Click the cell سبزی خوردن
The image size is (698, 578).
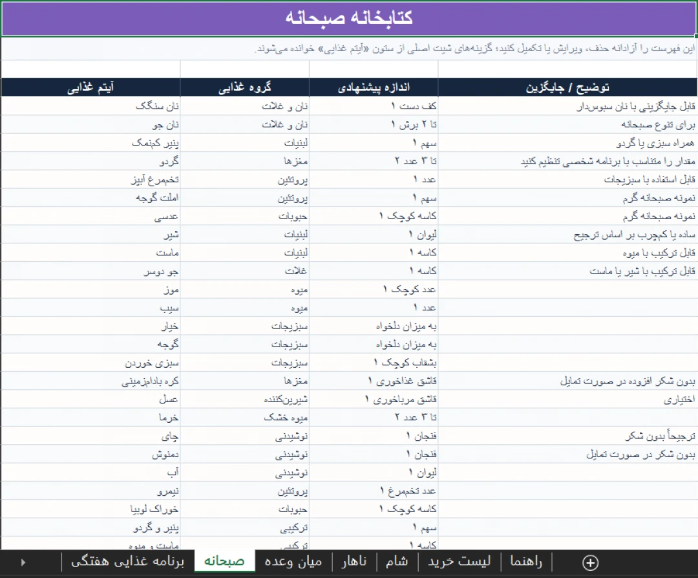tap(91, 363)
